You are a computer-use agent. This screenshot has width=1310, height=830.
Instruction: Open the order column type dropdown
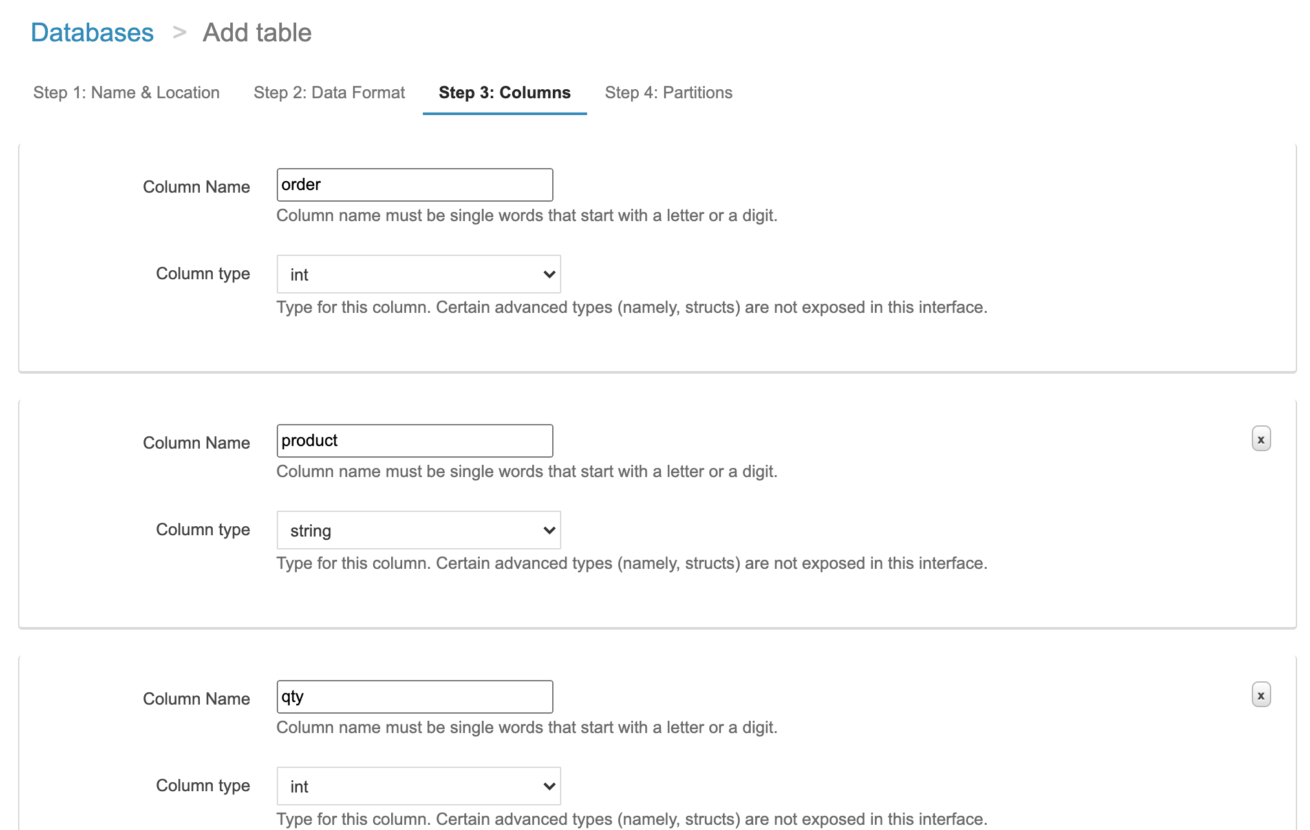(x=418, y=274)
